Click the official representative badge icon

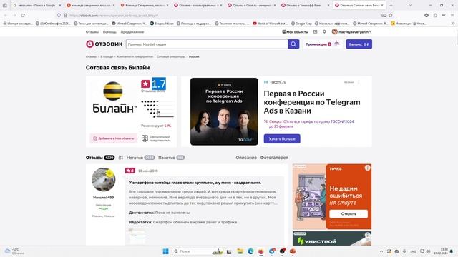pos(145,138)
